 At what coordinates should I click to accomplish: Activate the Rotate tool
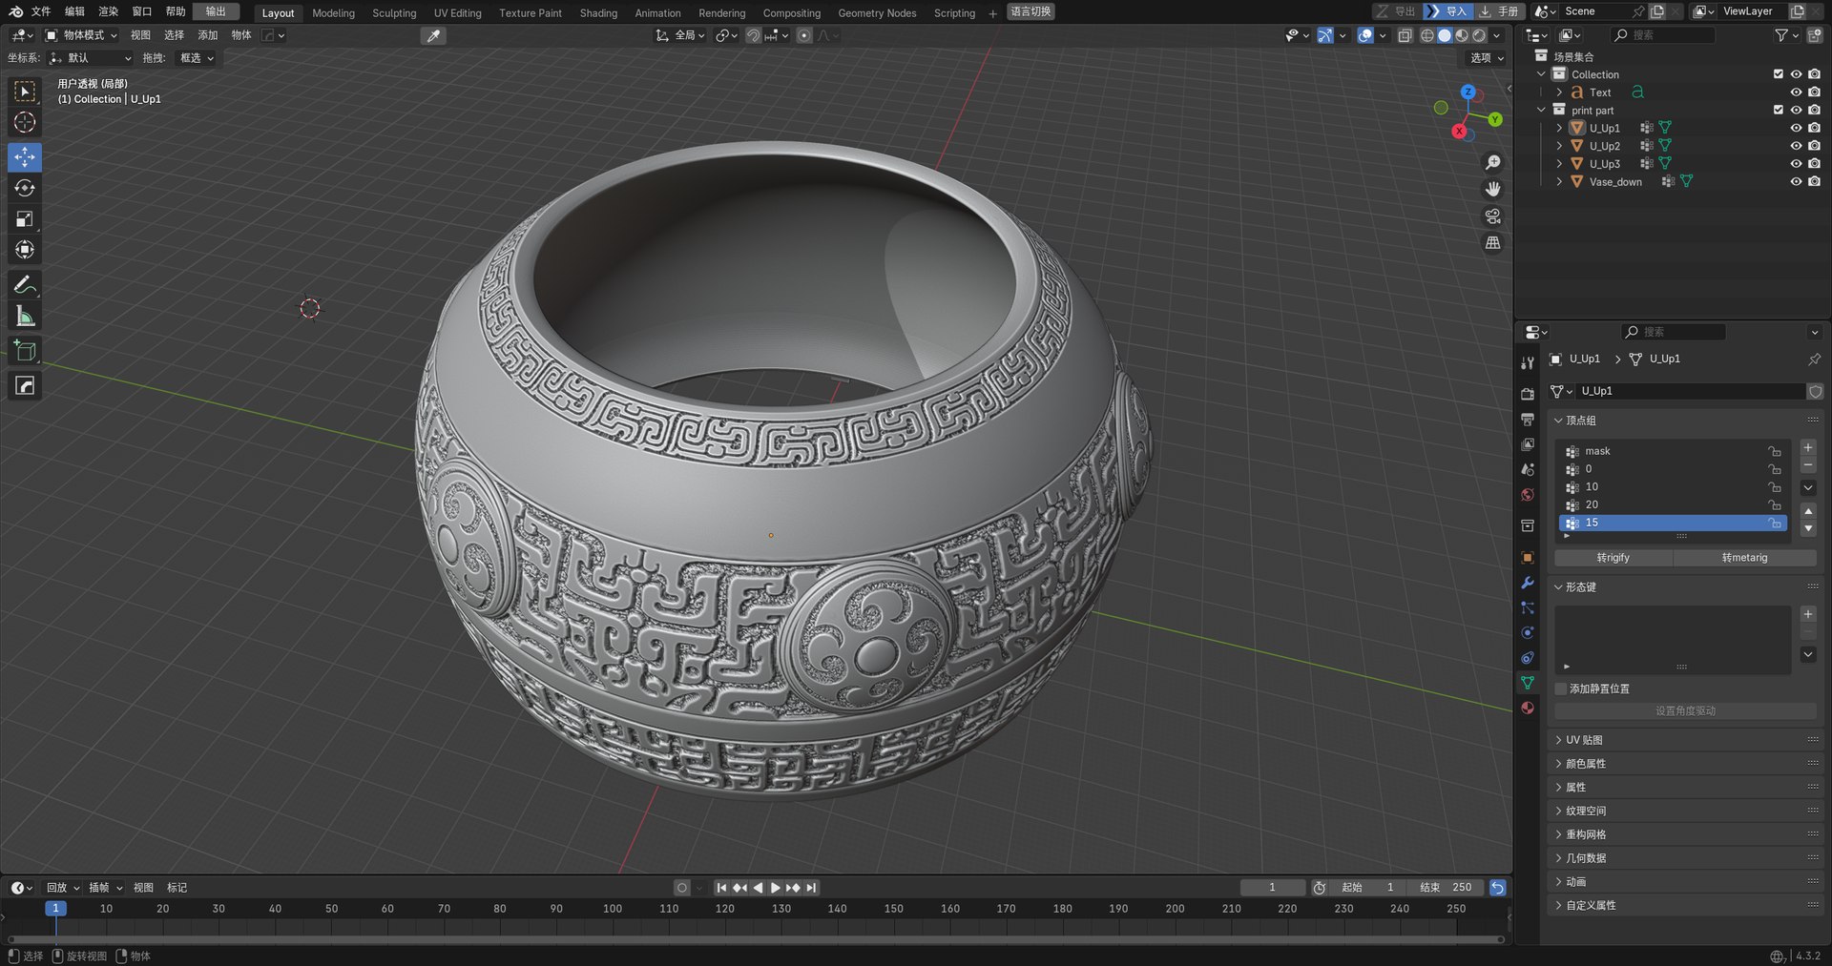click(25, 188)
